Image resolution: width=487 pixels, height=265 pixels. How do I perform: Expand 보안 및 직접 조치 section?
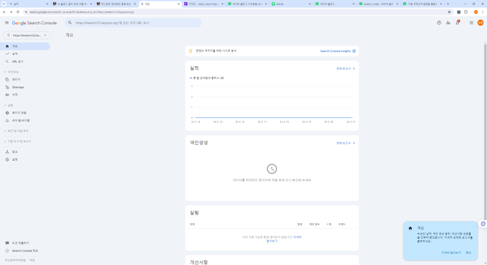16,131
